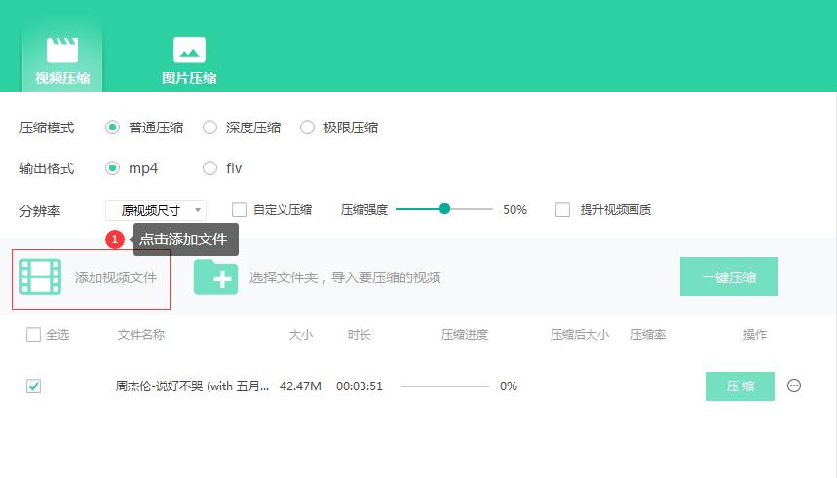Click the 时长 column header
The image size is (837, 478).
click(360, 335)
